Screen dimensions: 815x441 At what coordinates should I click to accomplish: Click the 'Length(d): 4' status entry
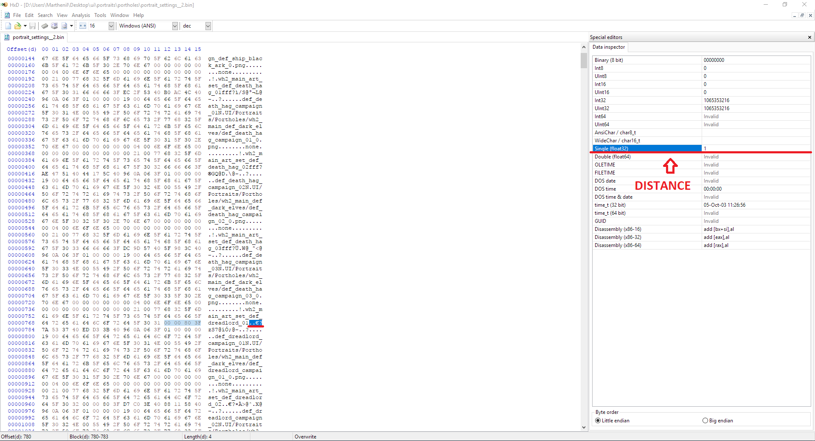click(198, 437)
